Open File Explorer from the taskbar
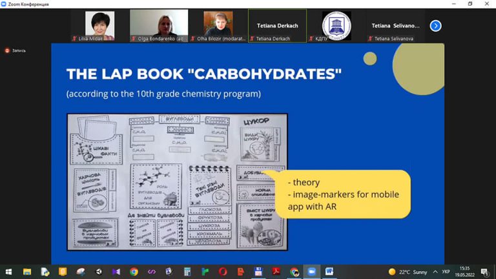This screenshot has height=279, width=496. (x=27, y=272)
